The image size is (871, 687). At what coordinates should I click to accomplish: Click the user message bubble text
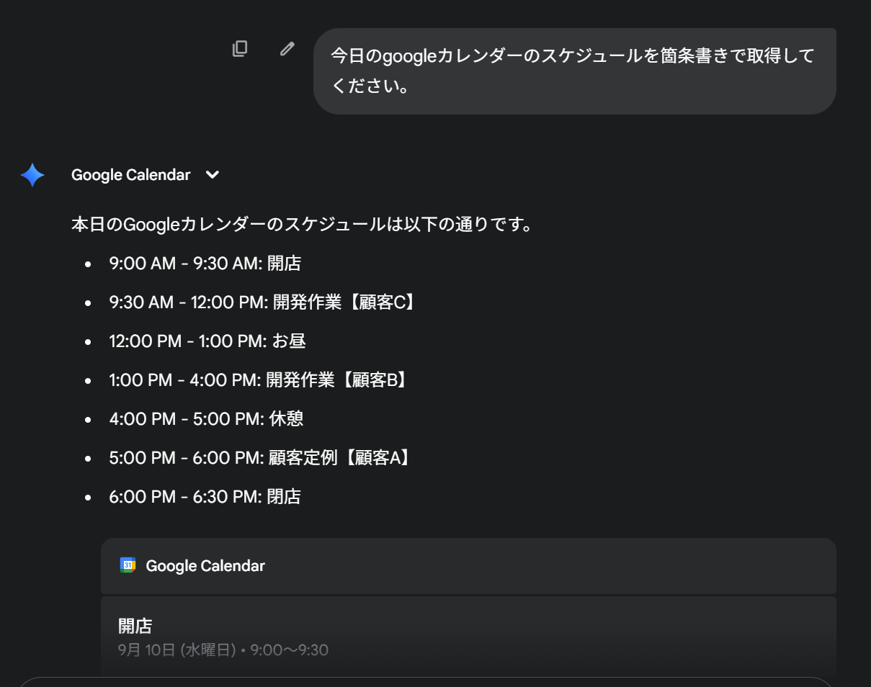pos(572,71)
